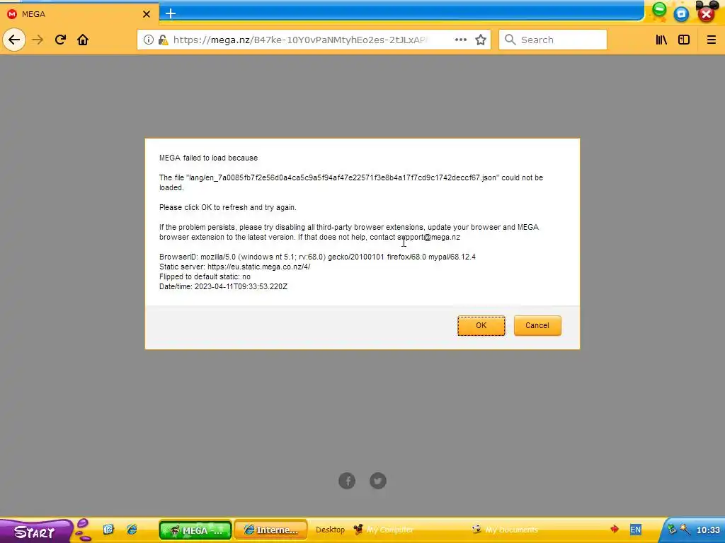This screenshot has width=725, height=543.
Task: Close the browser with the red X button
Action: coord(706,14)
